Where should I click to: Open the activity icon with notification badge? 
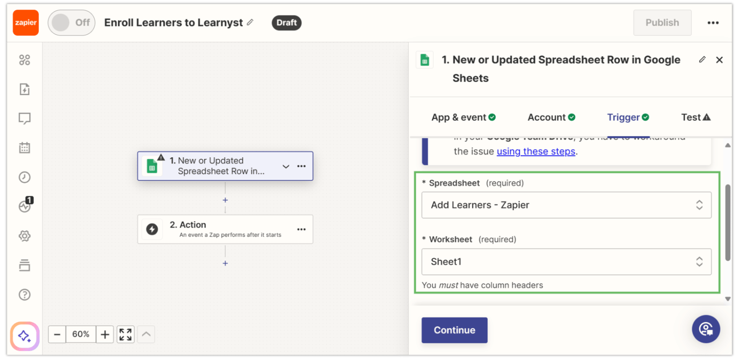24,207
